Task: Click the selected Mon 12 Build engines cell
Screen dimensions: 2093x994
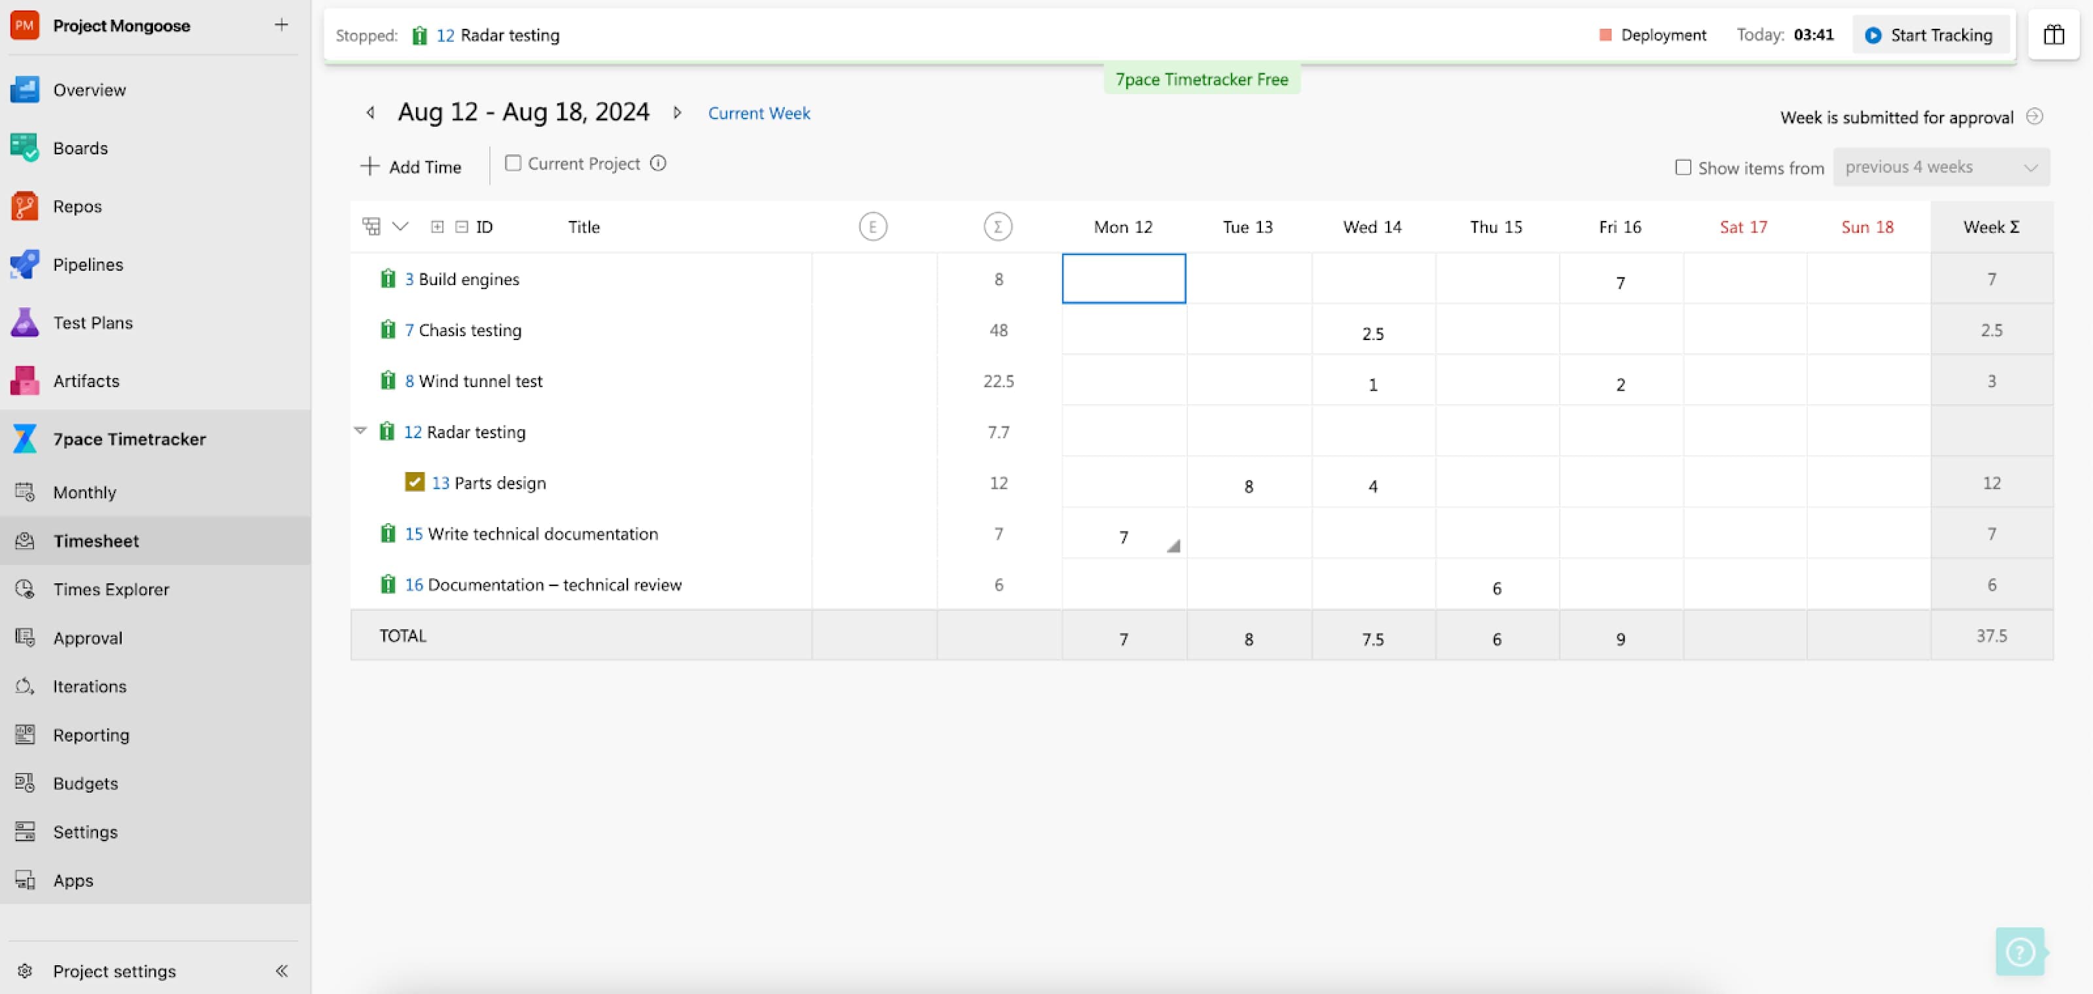Action: [1124, 279]
